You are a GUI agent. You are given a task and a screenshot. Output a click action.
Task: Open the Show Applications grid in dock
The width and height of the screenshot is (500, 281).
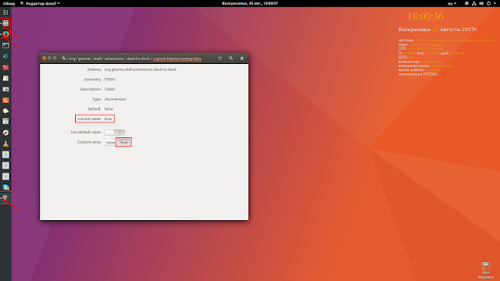pos(5,12)
